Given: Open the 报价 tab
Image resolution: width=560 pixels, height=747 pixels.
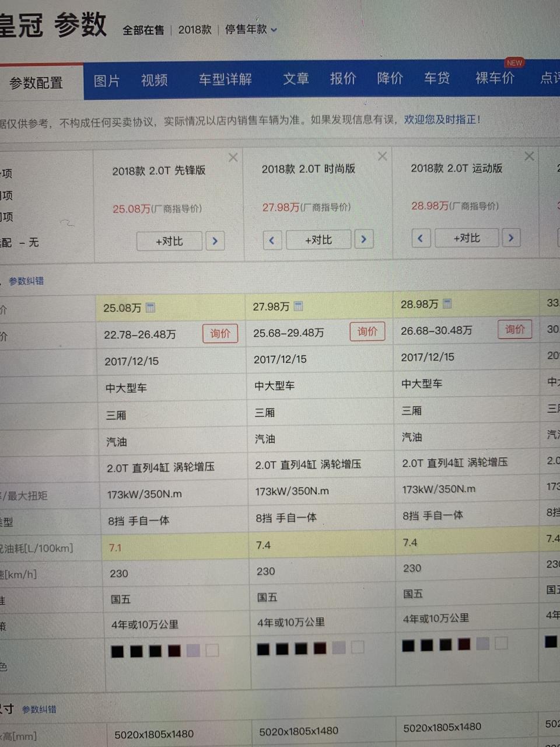Looking at the screenshot, I should (343, 78).
